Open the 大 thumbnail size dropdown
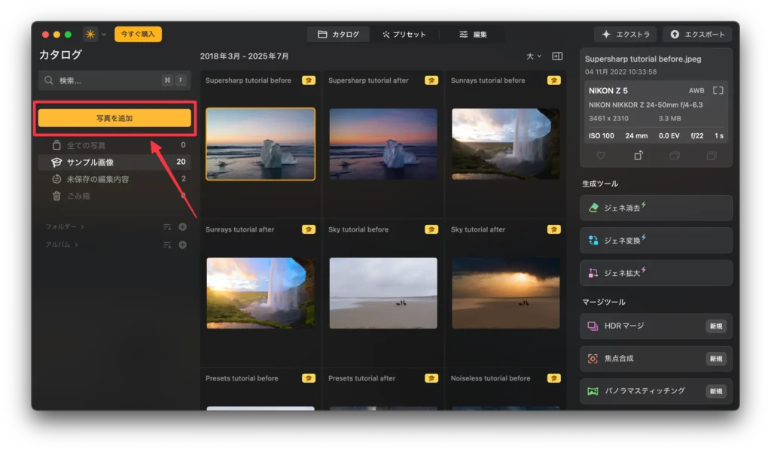 pyautogui.click(x=533, y=56)
